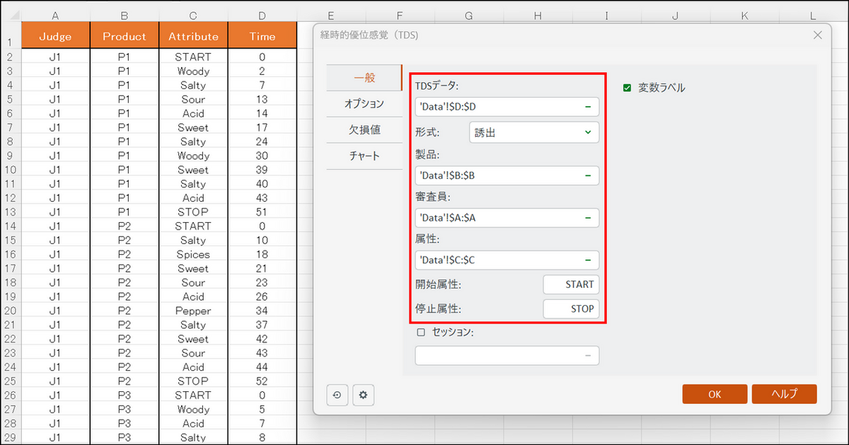849x445 pixels.
Task: Select the Attribute header cell in column C
Action: 193,37
